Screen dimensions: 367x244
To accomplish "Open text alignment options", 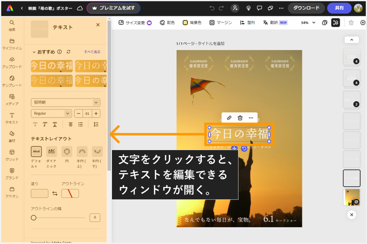I will (x=70, y=124).
